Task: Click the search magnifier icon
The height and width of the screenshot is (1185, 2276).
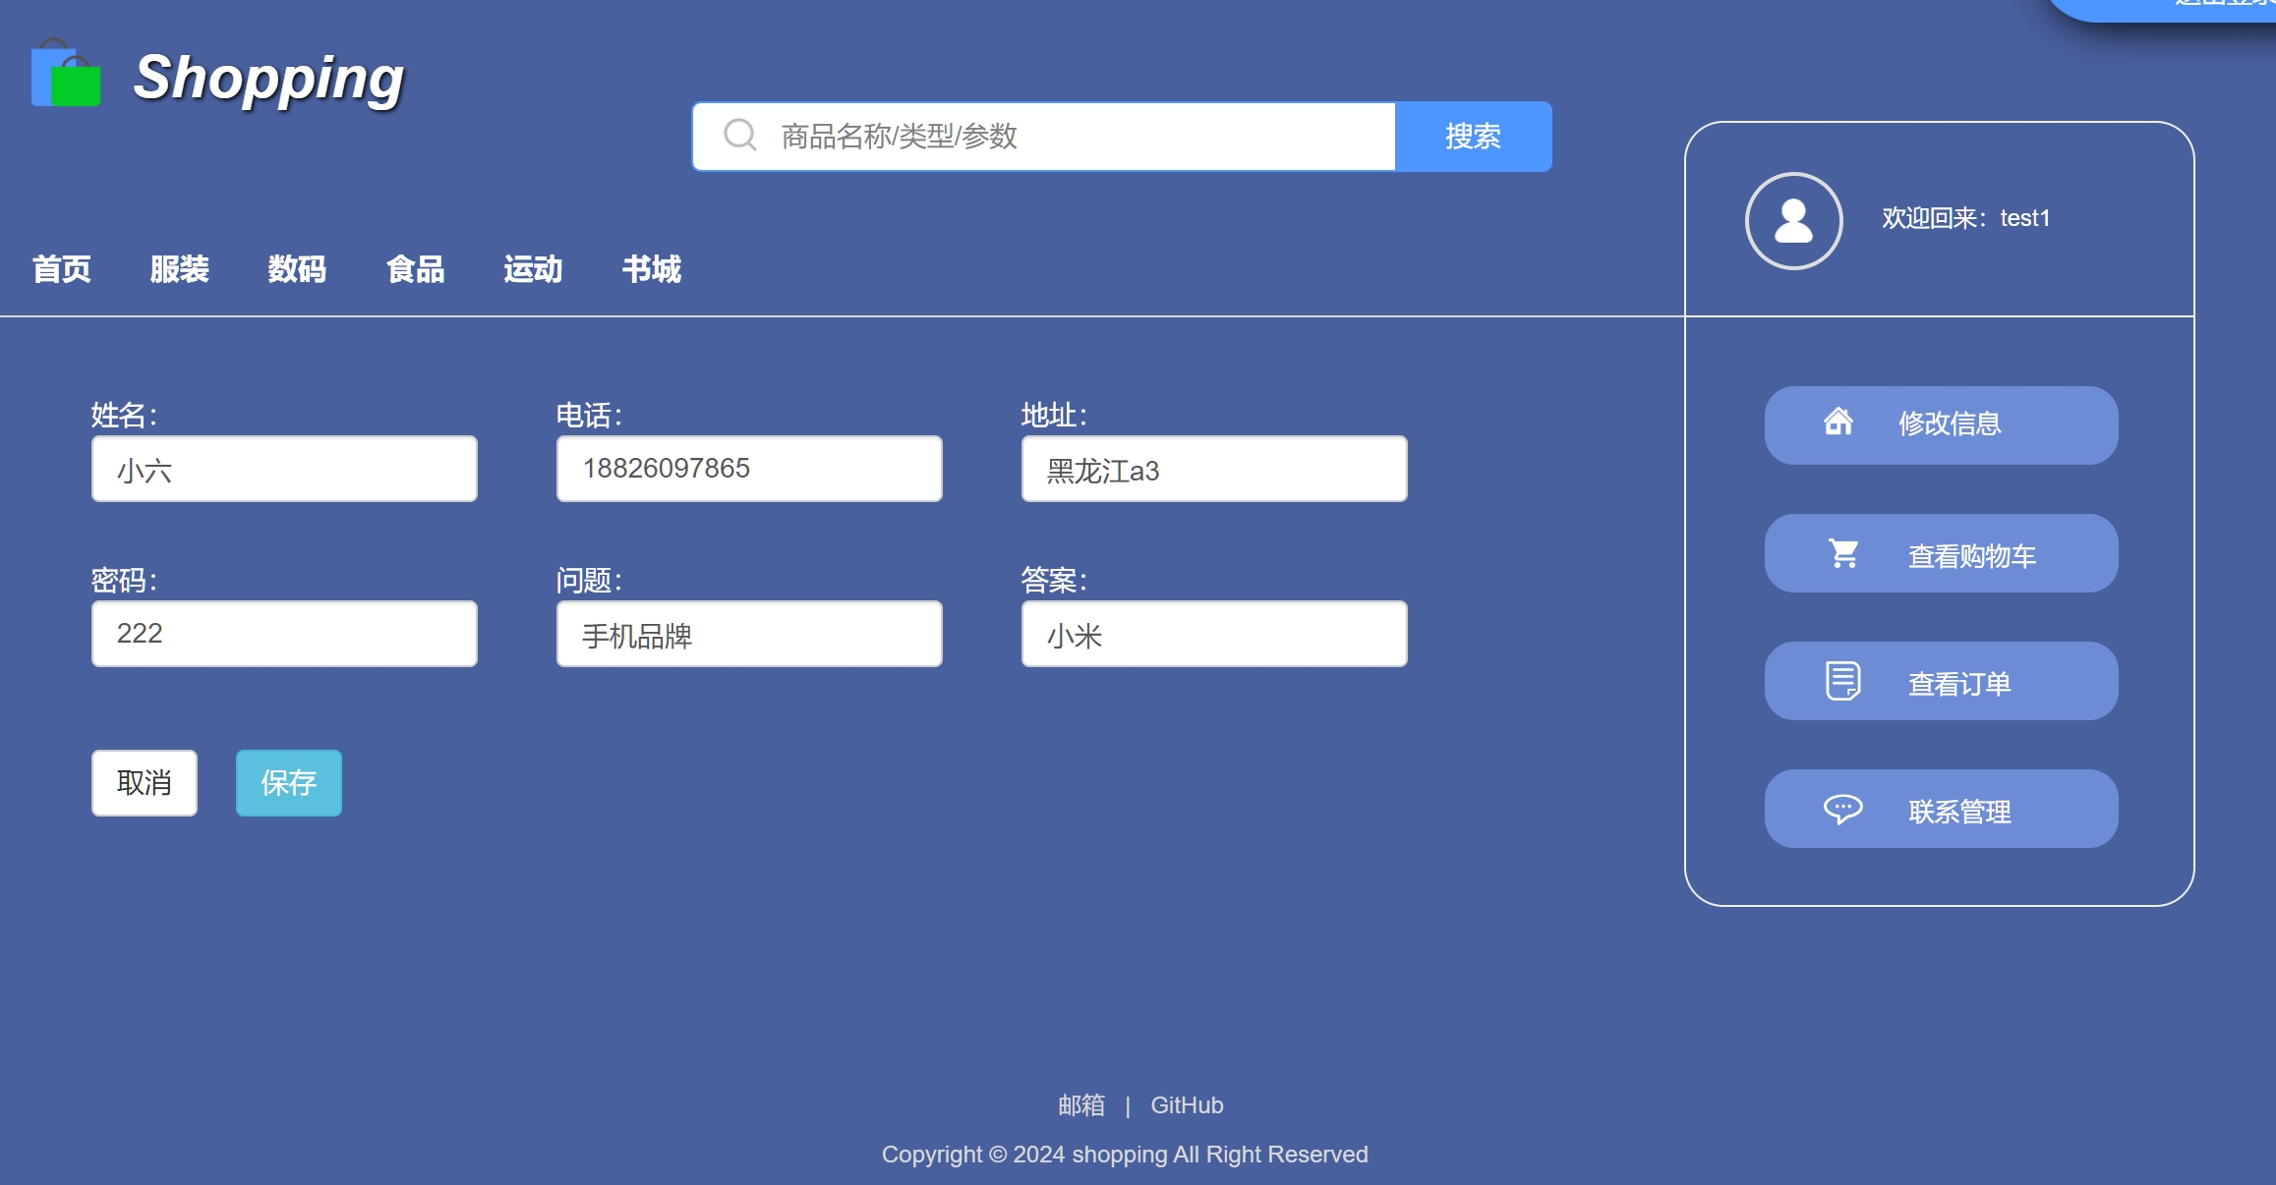Action: pos(740,136)
